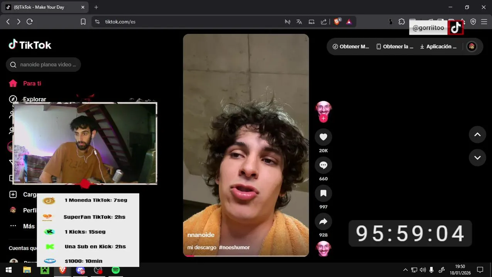The height and width of the screenshot is (277, 492).
Task: Open Discord from the taskbar
Action: coord(80,270)
